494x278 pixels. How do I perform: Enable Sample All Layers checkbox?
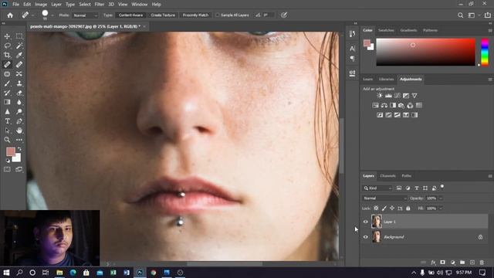pyautogui.click(x=218, y=15)
